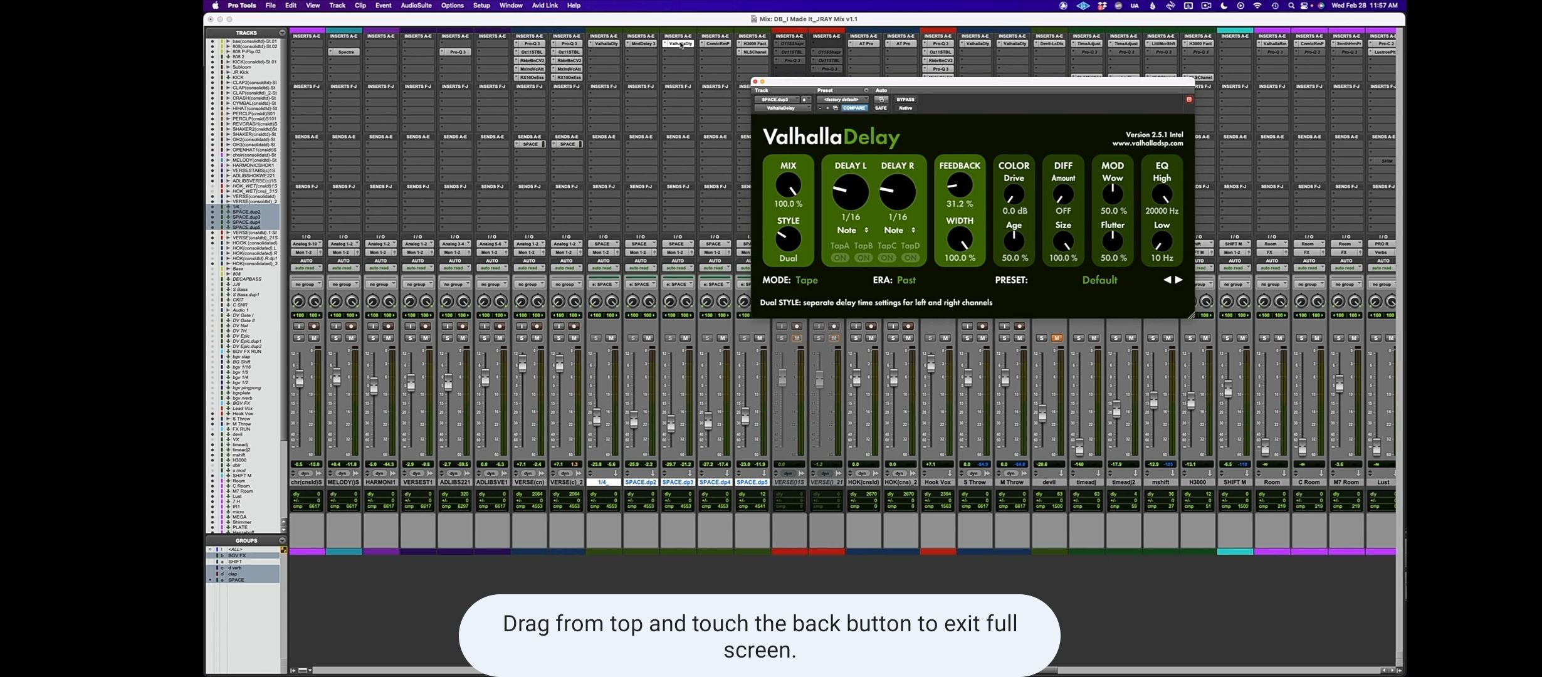Click the COMPARE button
1542x677 pixels.
point(854,108)
